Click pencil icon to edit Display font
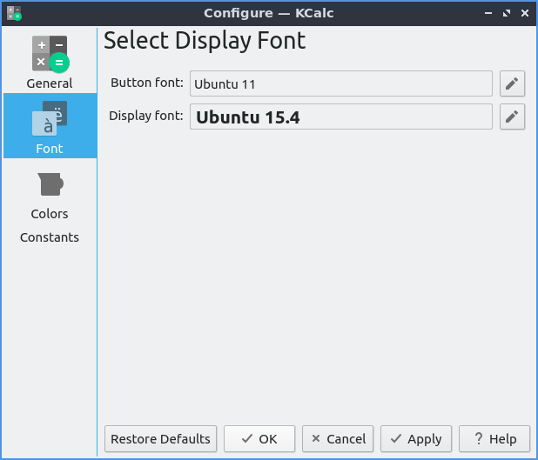The height and width of the screenshot is (460, 538). click(x=513, y=117)
